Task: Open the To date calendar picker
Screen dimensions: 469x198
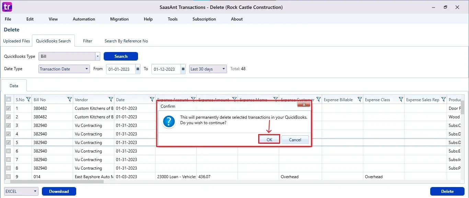Action: click(x=183, y=69)
